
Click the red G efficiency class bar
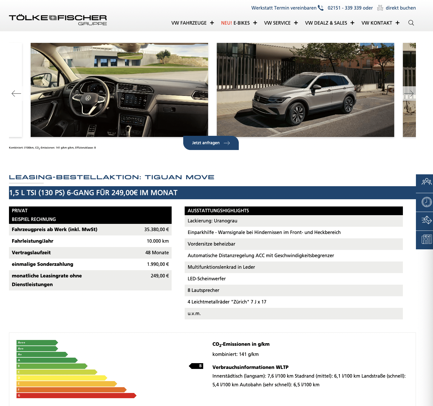76,396
